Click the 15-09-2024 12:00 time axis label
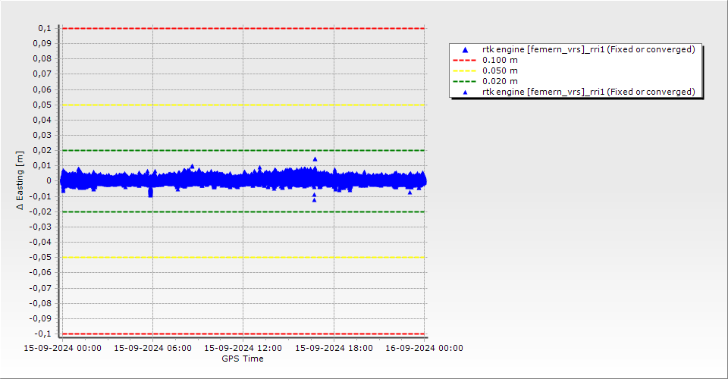The height and width of the screenshot is (379, 728). point(243,348)
